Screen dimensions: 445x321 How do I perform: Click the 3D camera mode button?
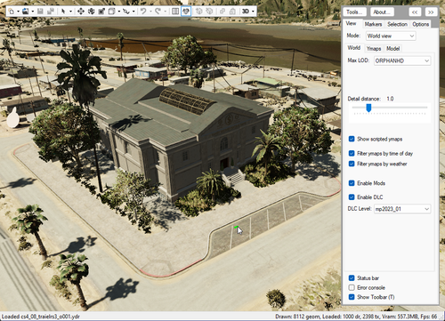pyautogui.click(x=246, y=12)
